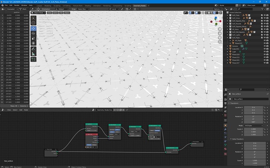Collapse the Scifi_Pipes collection
Viewport: 270px width, 168px height.
(227, 37)
